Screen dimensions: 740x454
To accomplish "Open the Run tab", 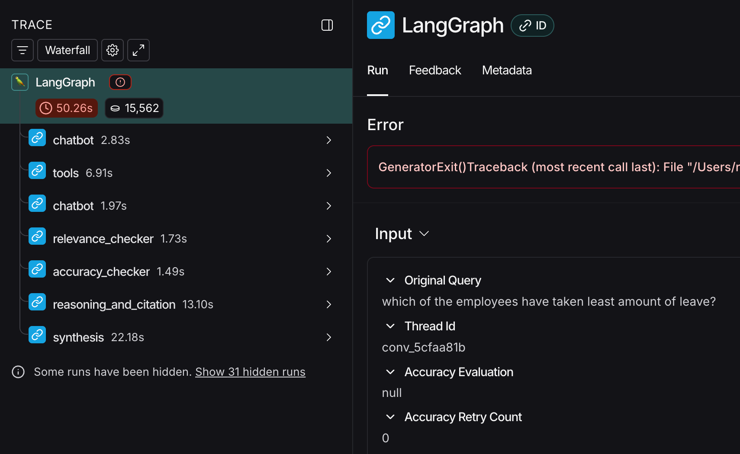I will [x=378, y=70].
